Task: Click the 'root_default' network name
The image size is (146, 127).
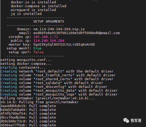Action: pos(50,71)
